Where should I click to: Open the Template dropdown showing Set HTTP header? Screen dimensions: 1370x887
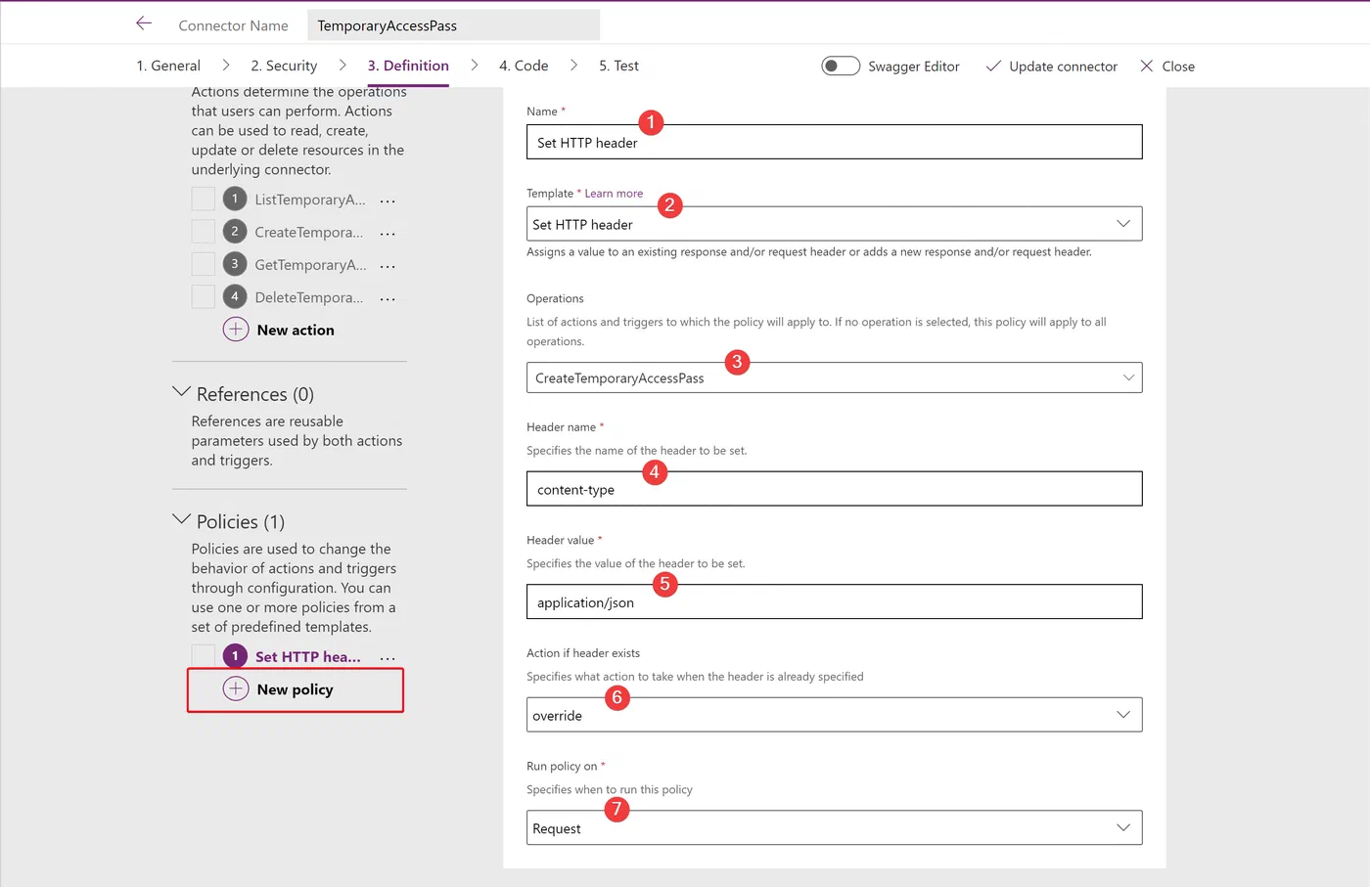click(834, 224)
